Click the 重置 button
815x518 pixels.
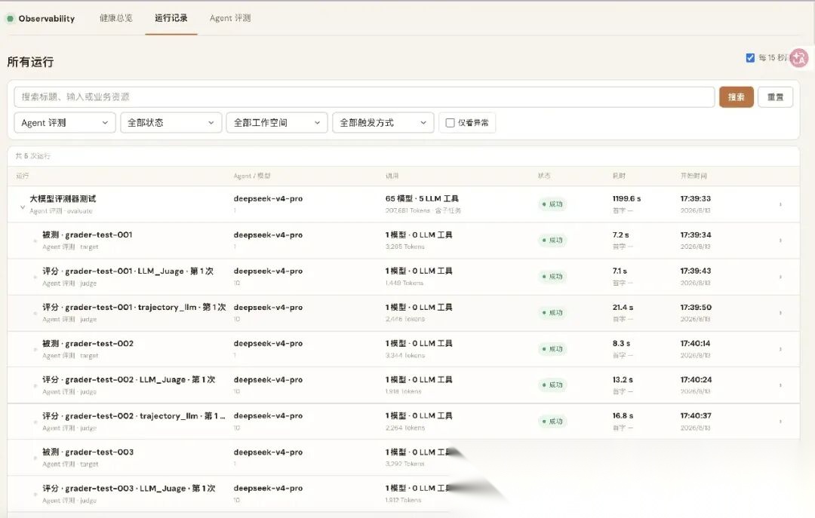coord(776,97)
